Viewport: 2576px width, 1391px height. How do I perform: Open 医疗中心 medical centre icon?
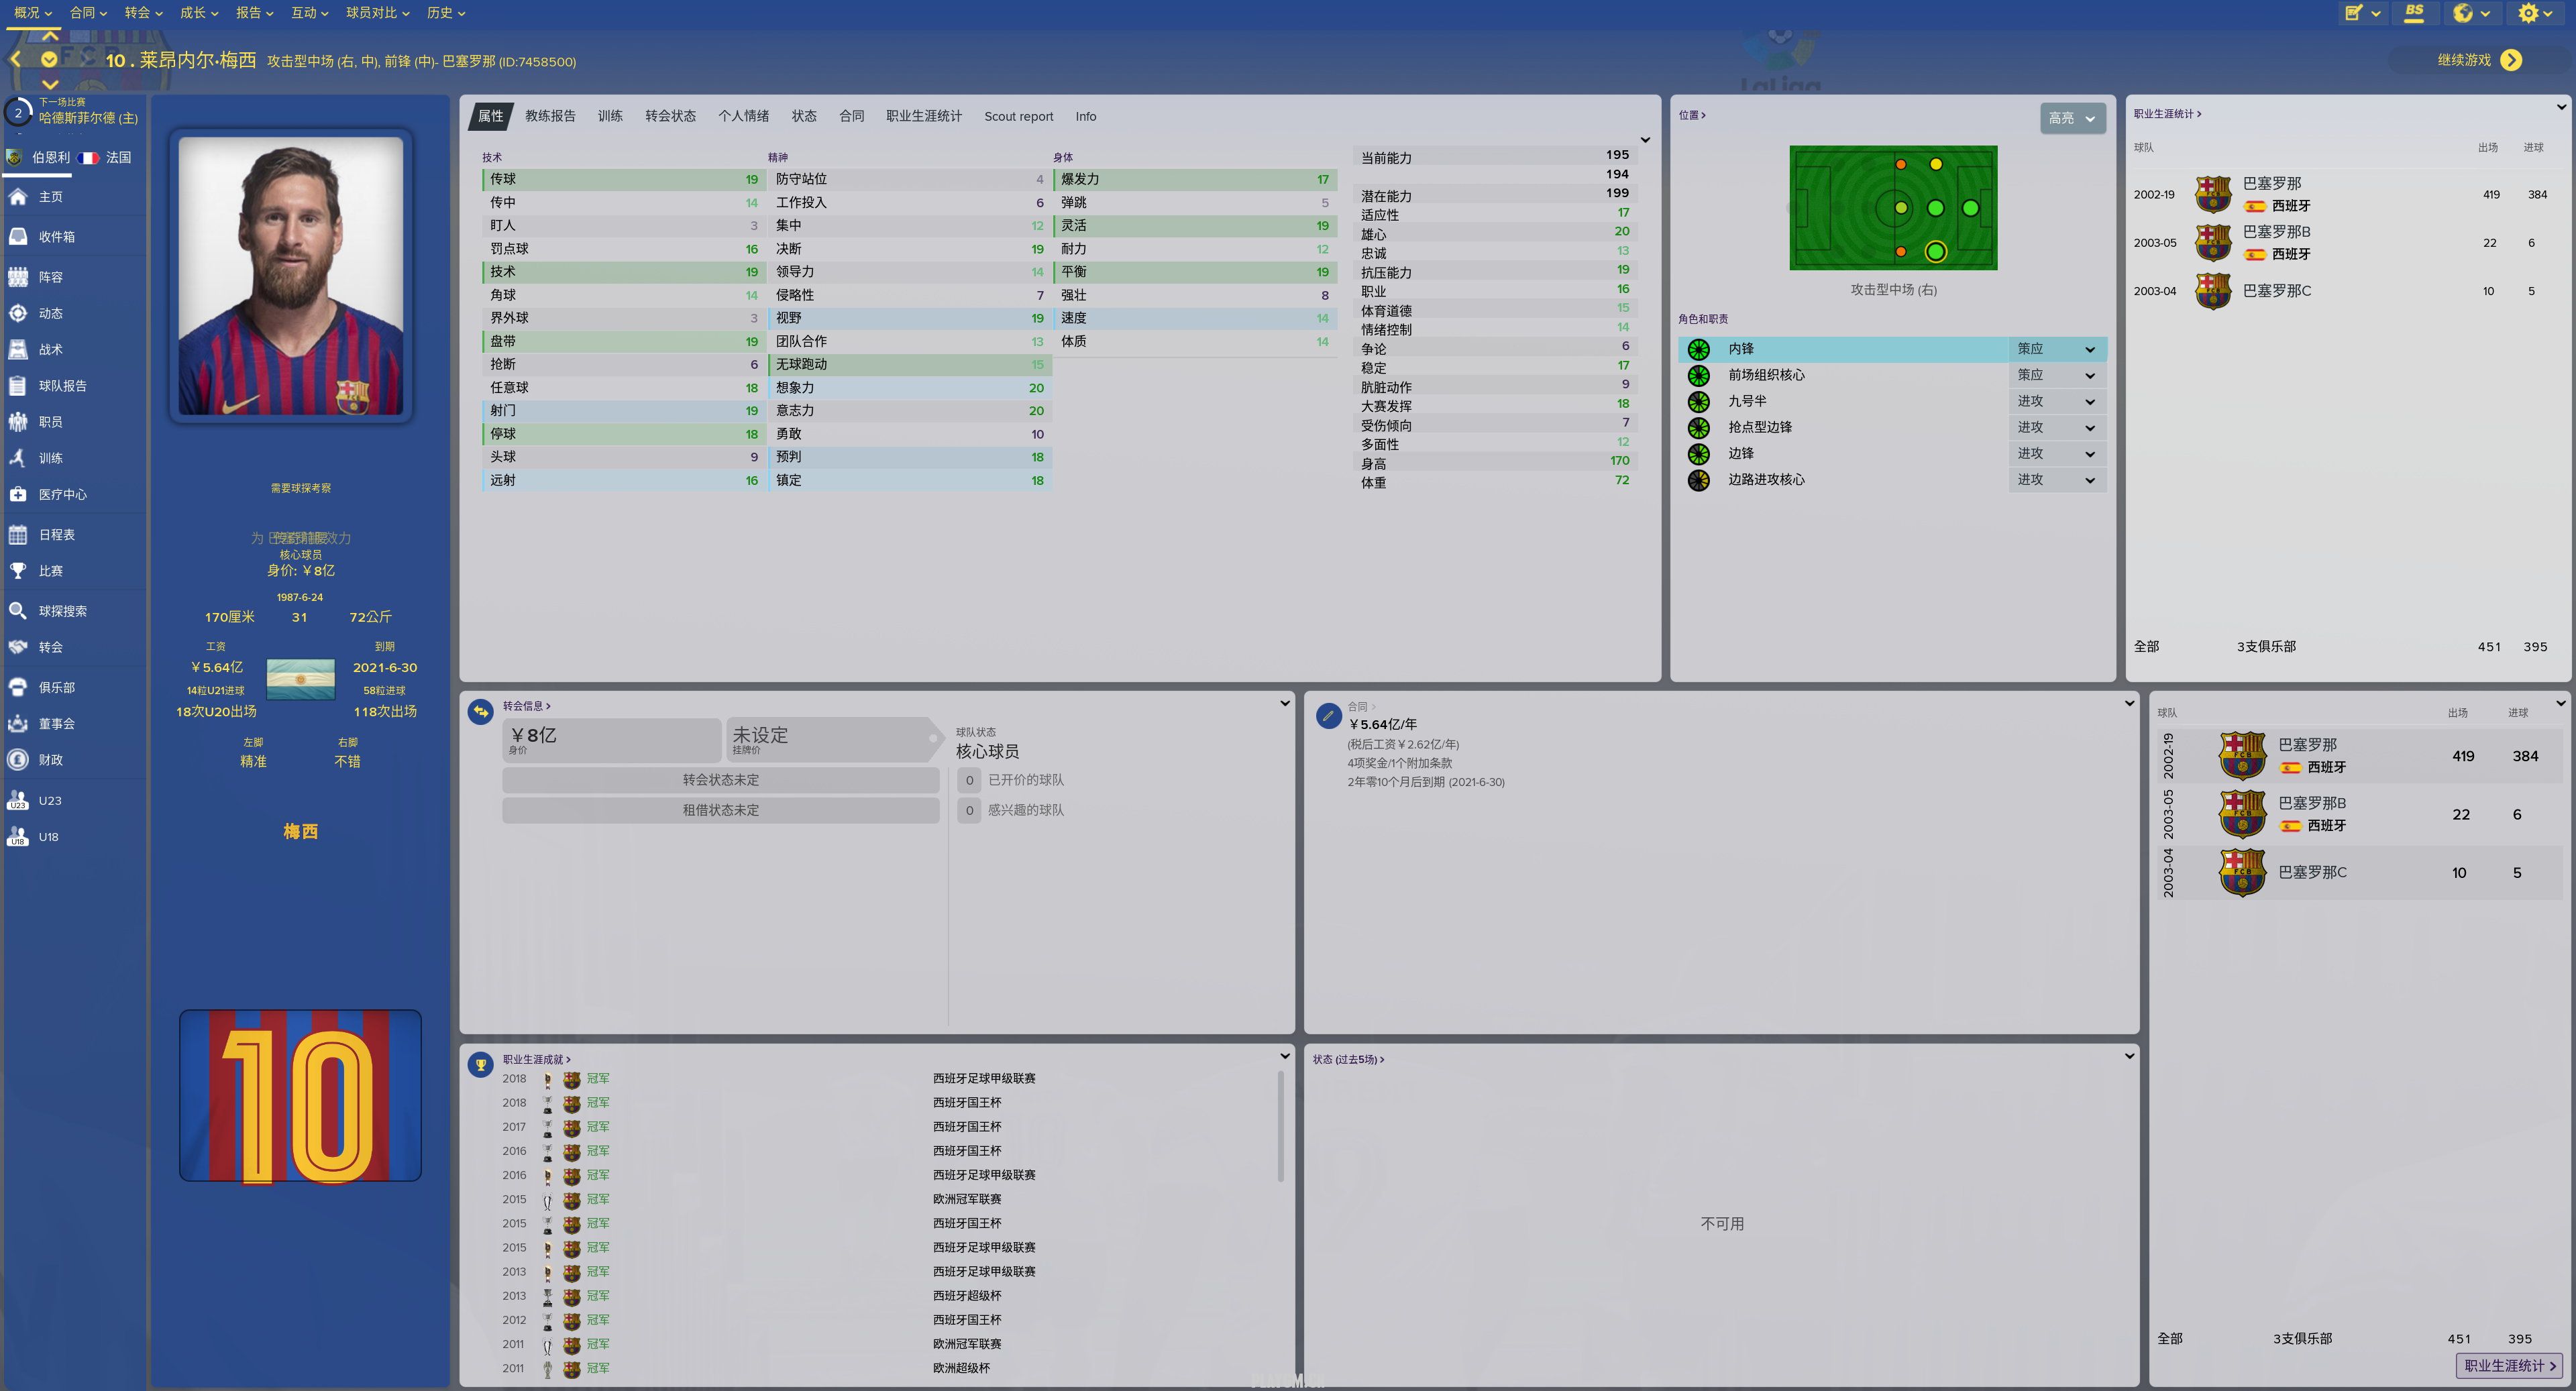click(x=18, y=494)
